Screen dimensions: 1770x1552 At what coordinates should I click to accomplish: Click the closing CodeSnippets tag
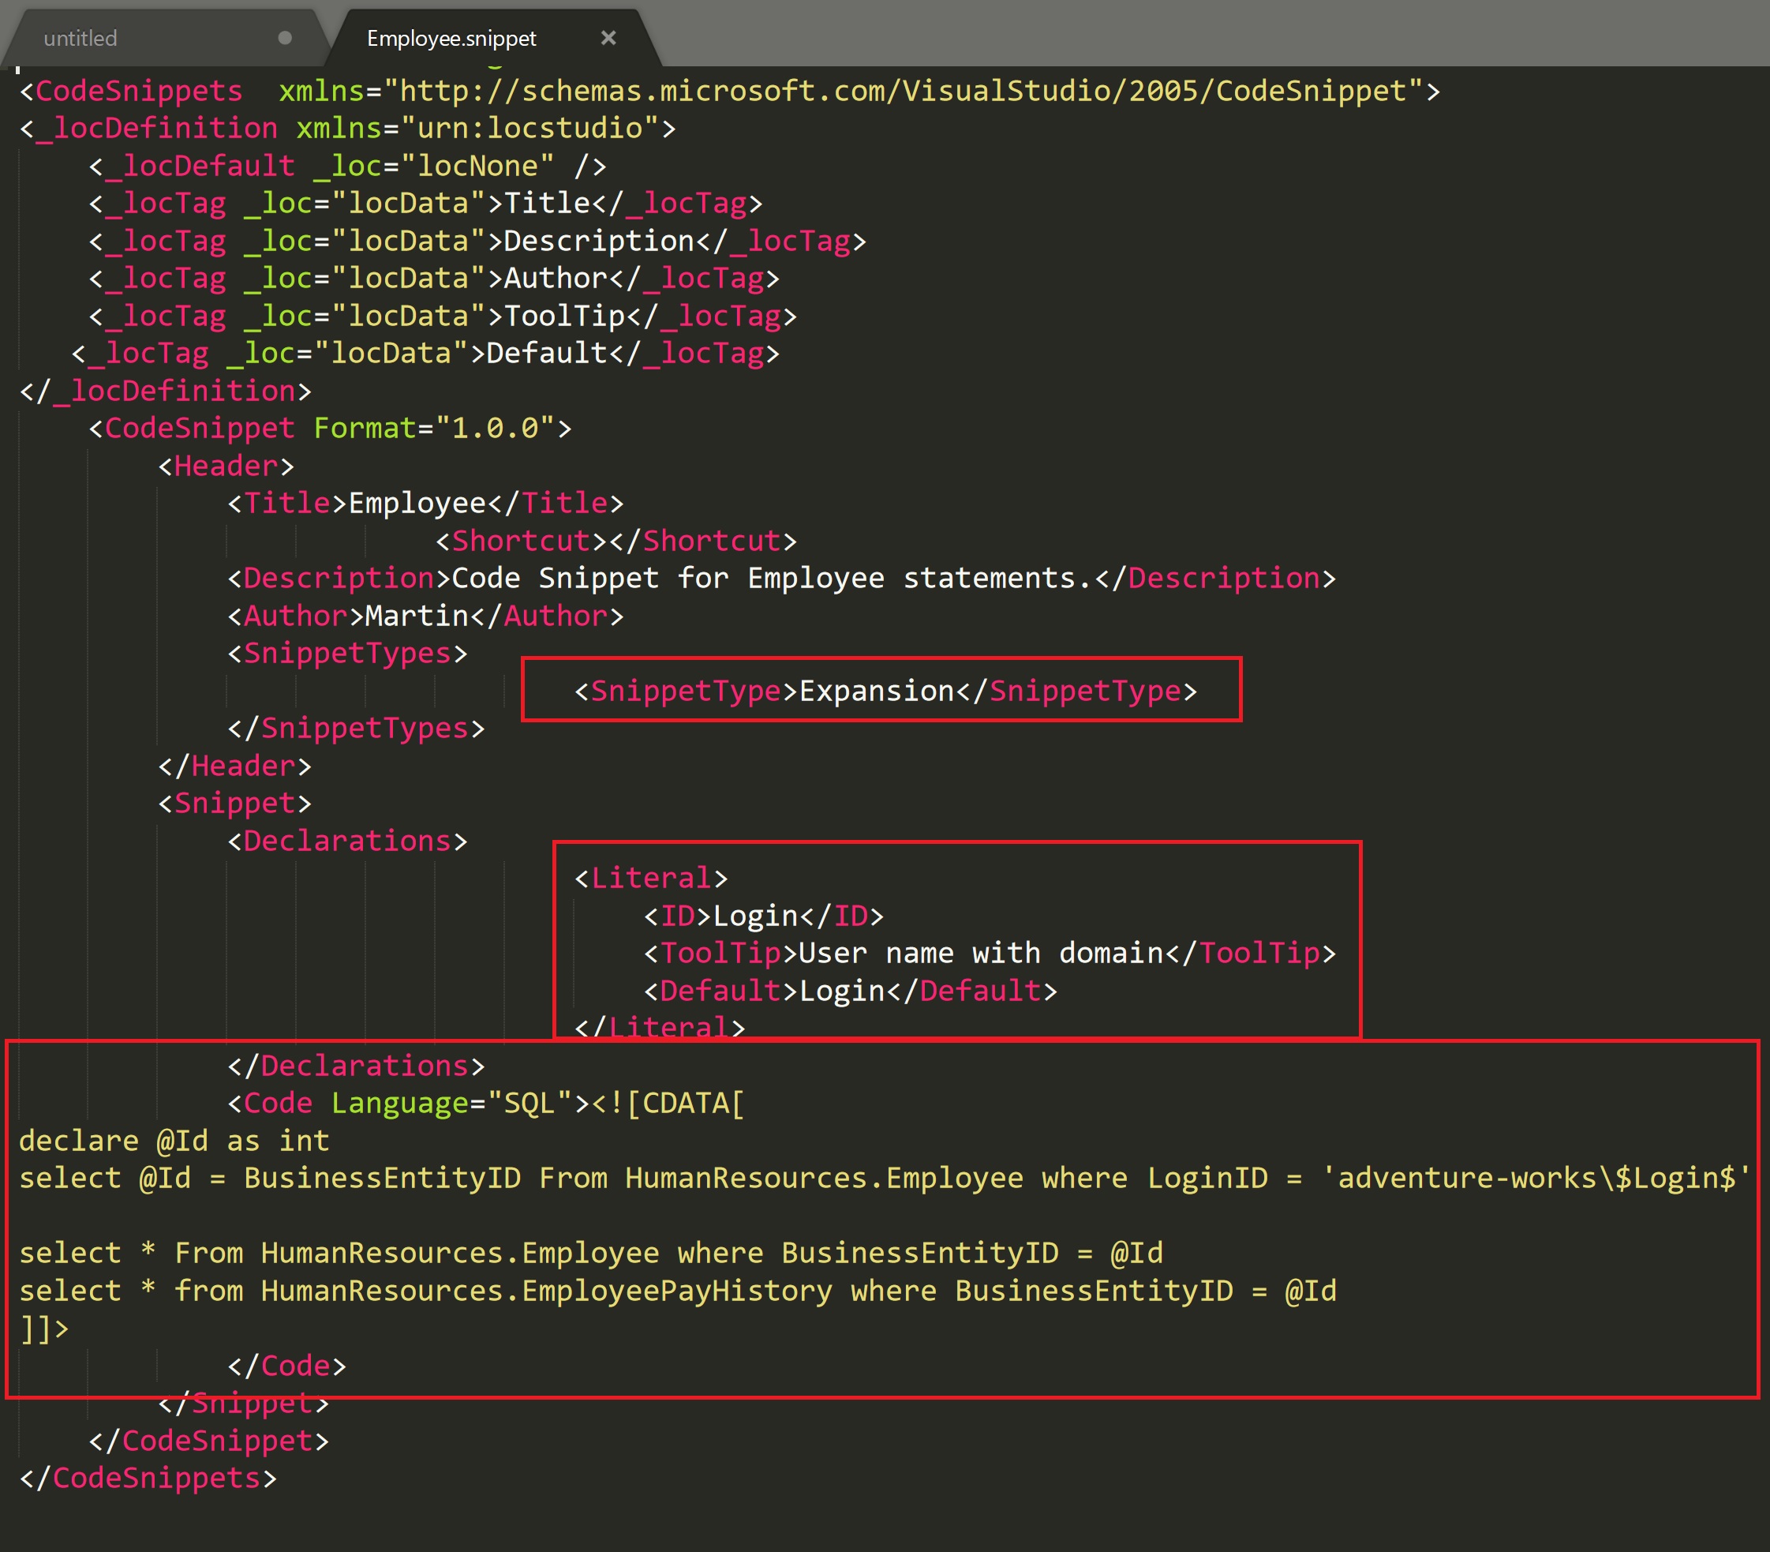point(148,1479)
